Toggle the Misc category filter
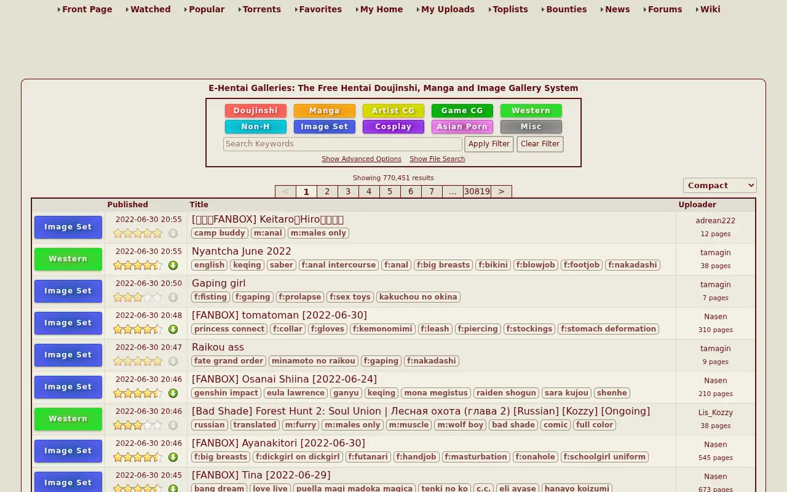This screenshot has width=787, height=492. (531, 127)
